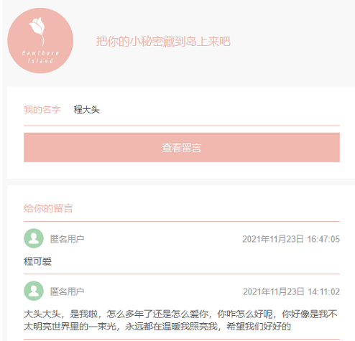Click the pink underline below the name field
The width and height of the screenshot is (355, 341).
(182, 126)
